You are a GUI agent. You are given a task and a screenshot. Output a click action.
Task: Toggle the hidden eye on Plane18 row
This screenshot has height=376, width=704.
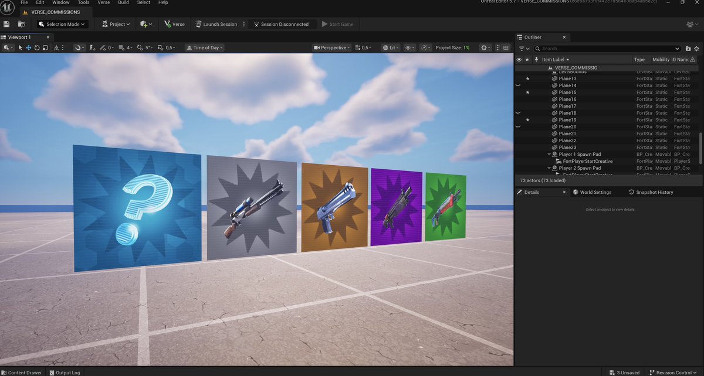tap(518, 113)
